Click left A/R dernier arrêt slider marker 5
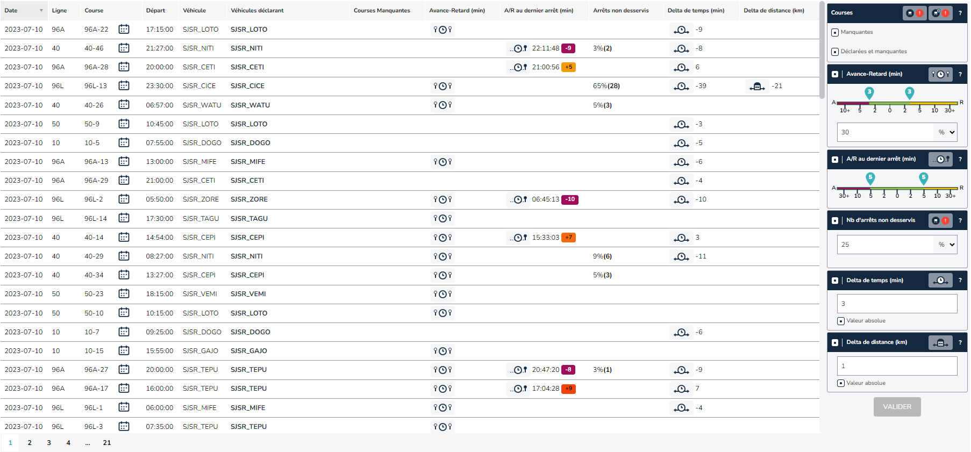Image resolution: width=971 pixels, height=452 pixels. click(x=870, y=178)
